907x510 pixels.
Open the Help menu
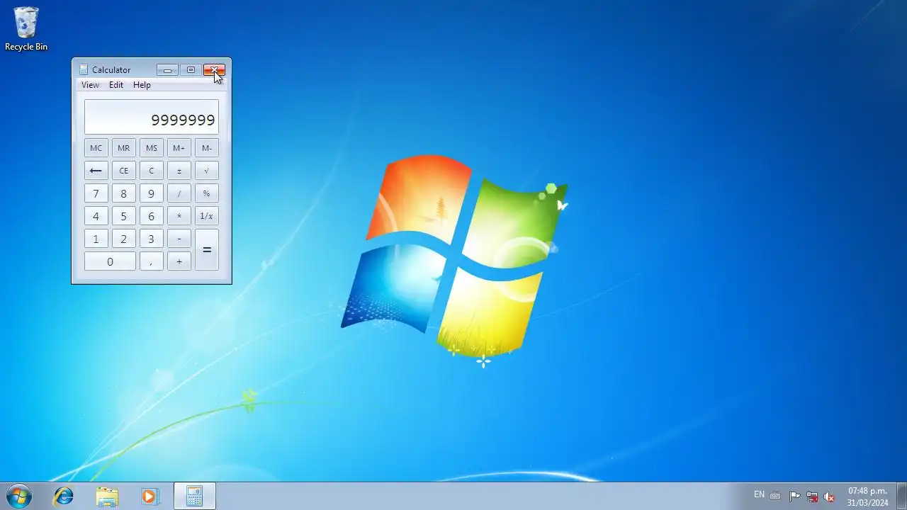coord(142,85)
